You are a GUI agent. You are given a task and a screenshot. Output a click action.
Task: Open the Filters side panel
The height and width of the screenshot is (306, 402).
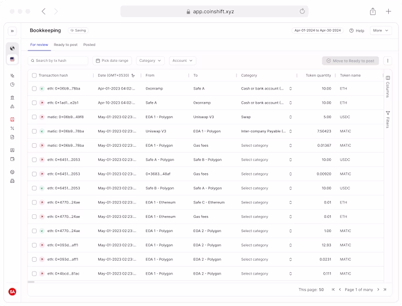[388, 119]
